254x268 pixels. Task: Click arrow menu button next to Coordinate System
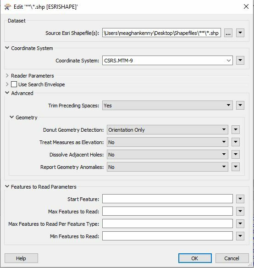pos(240,60)
